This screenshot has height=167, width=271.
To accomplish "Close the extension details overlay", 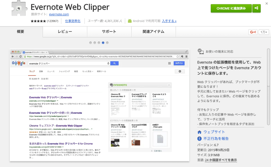I will [x=266, y=3].
